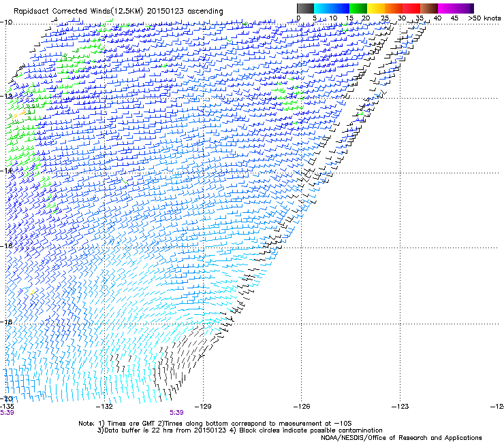Select the '20150123 ascending' date text in the title

click(185, 12)
